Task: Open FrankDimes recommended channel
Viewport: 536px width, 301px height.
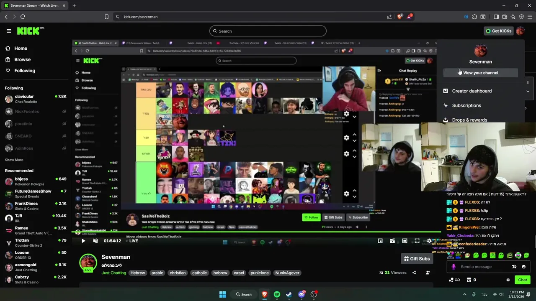Action: pos(35,206)
